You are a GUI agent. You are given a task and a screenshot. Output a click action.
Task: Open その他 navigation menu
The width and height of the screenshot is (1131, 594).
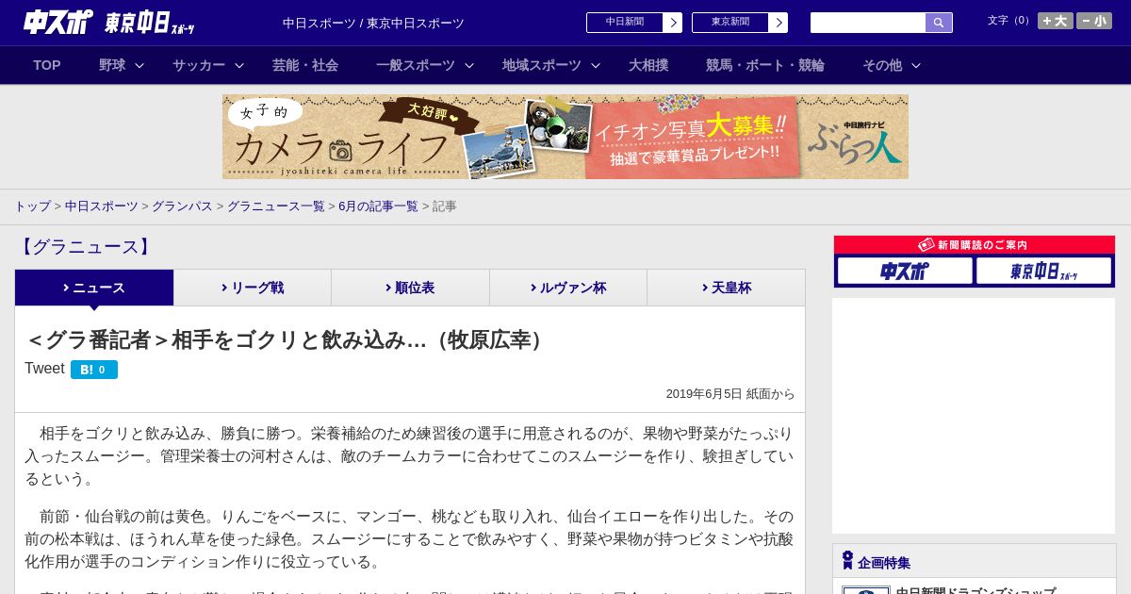(x=882, y=65)
